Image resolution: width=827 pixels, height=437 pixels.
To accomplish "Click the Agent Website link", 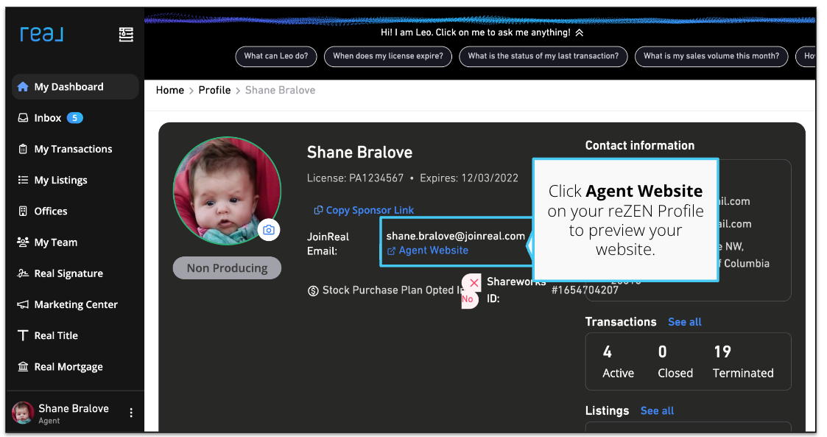I will point(433,251).
